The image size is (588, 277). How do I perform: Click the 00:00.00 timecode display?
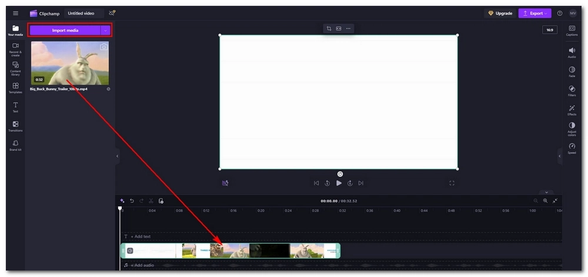point(329,201)
